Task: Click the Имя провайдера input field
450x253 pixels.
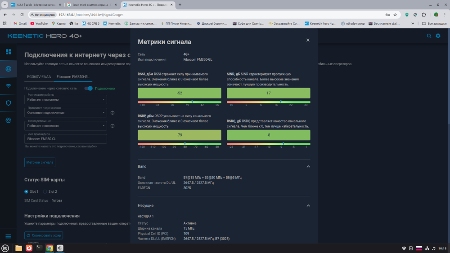Action: coord(65,139)
